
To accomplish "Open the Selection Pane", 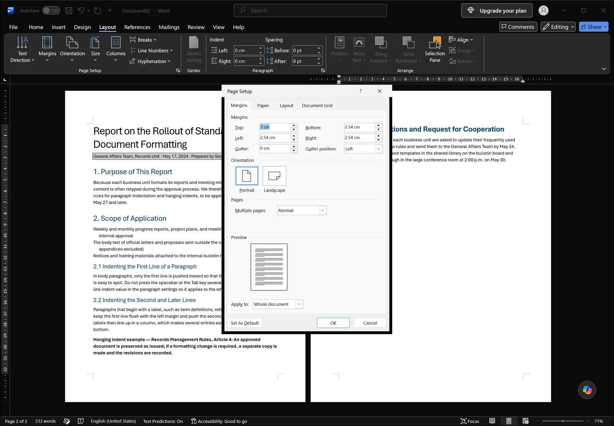I will coord(435,49).
